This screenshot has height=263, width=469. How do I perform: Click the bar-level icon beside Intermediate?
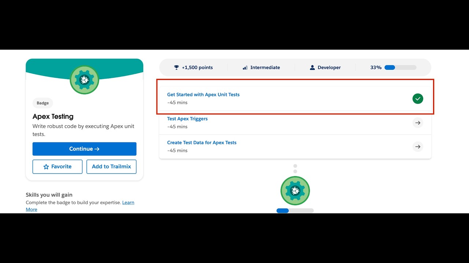point(245,68)
